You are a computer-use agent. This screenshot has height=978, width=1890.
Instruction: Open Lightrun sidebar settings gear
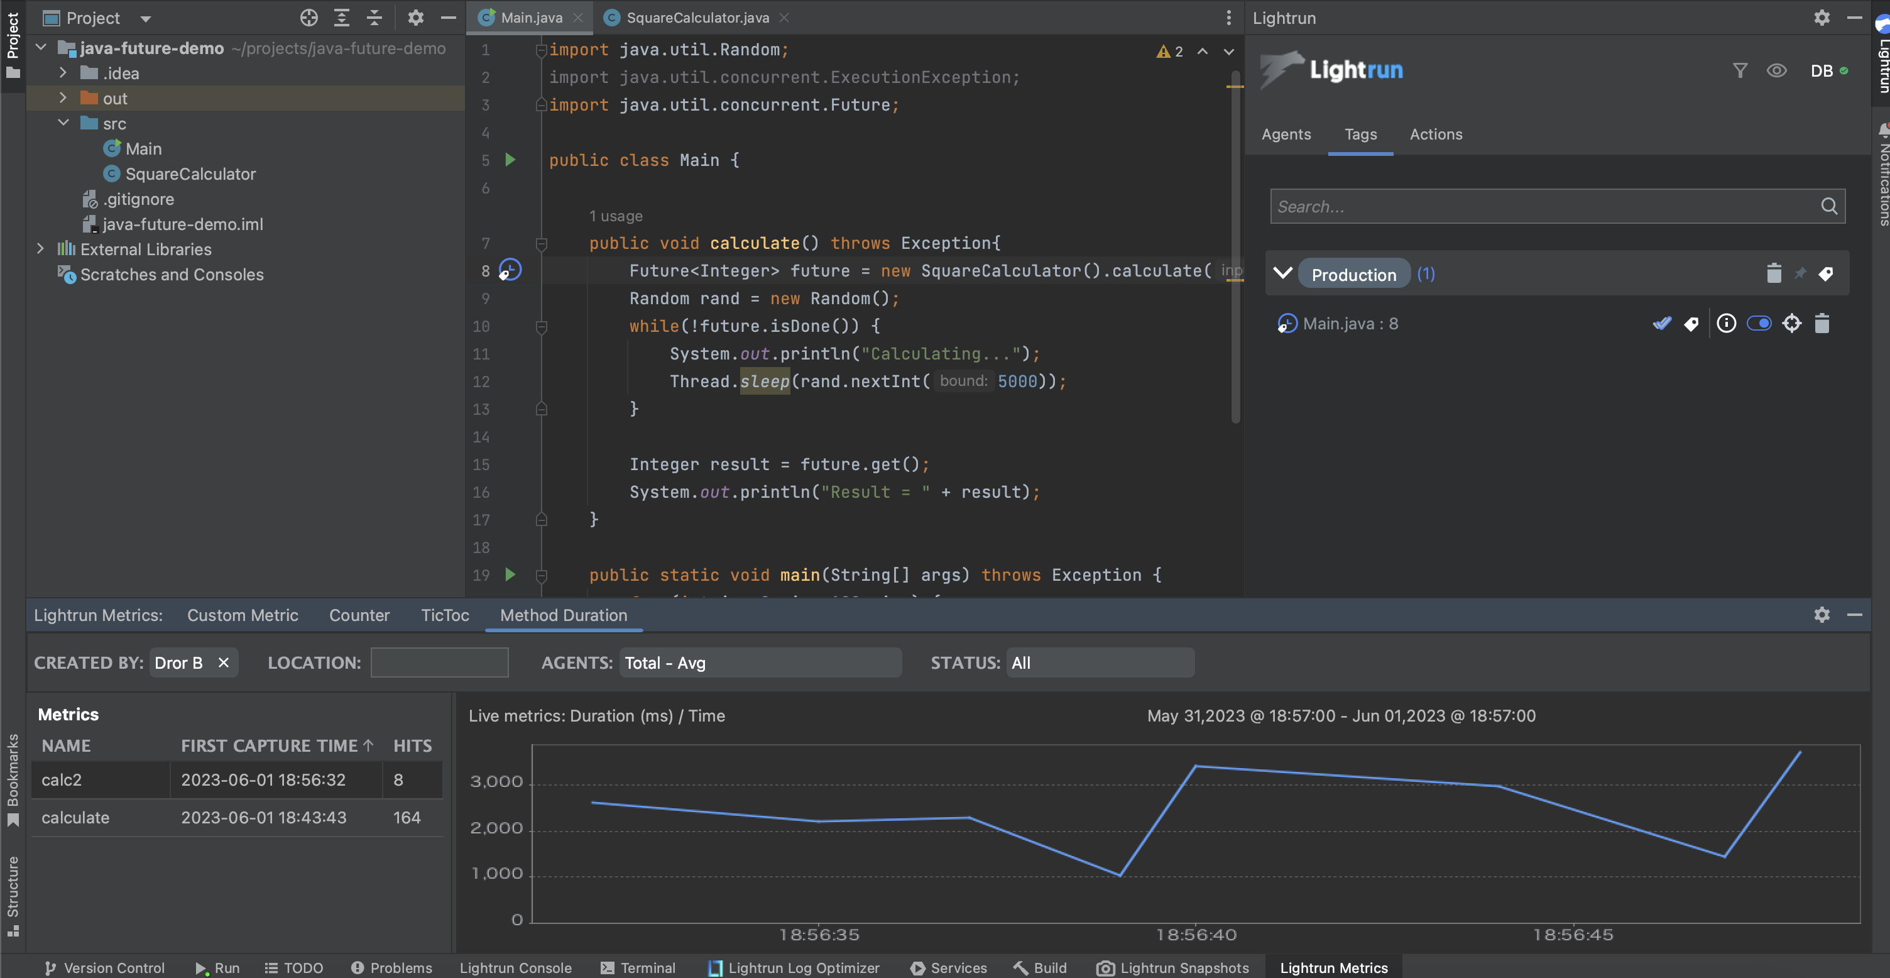pyautogui.click(x=1822, y=18)
